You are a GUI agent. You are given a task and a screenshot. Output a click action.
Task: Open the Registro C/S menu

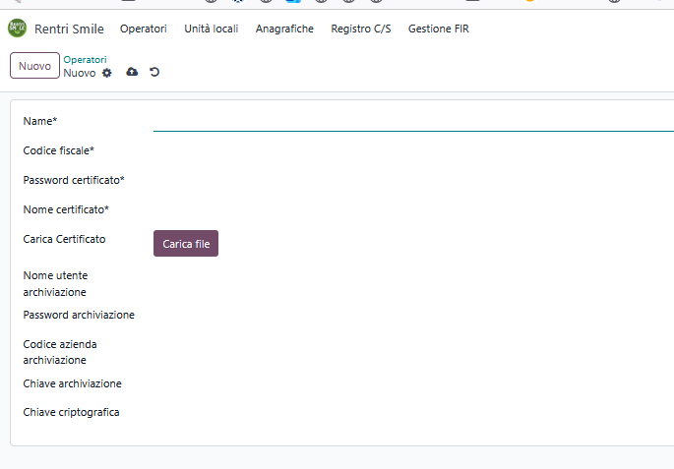pos(361,29)
